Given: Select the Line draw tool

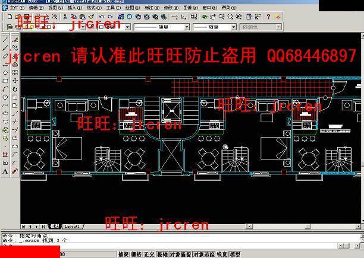Looking at the screenshot, I should [x=5, y=40].
